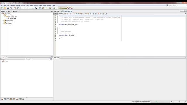The width and height of the screenshot is (187, 105).
Task: Close the Prueba.java editor tab
Action: tap(72, 11)
